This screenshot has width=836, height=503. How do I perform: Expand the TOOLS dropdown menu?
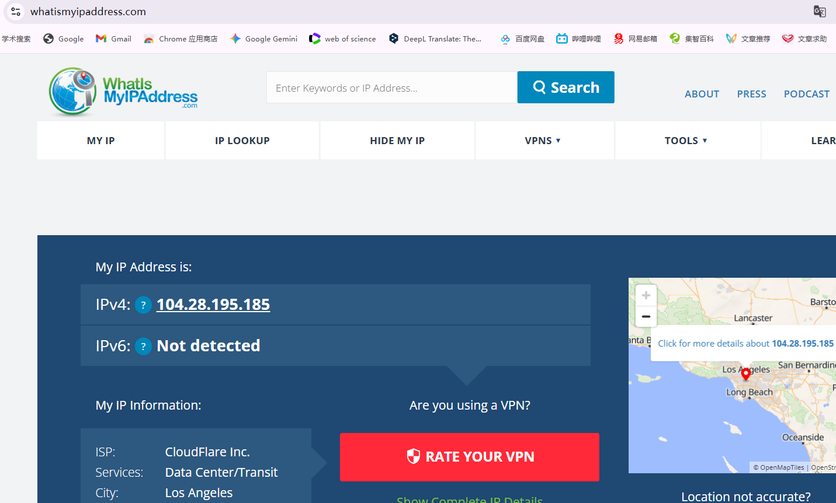(686, 141)
